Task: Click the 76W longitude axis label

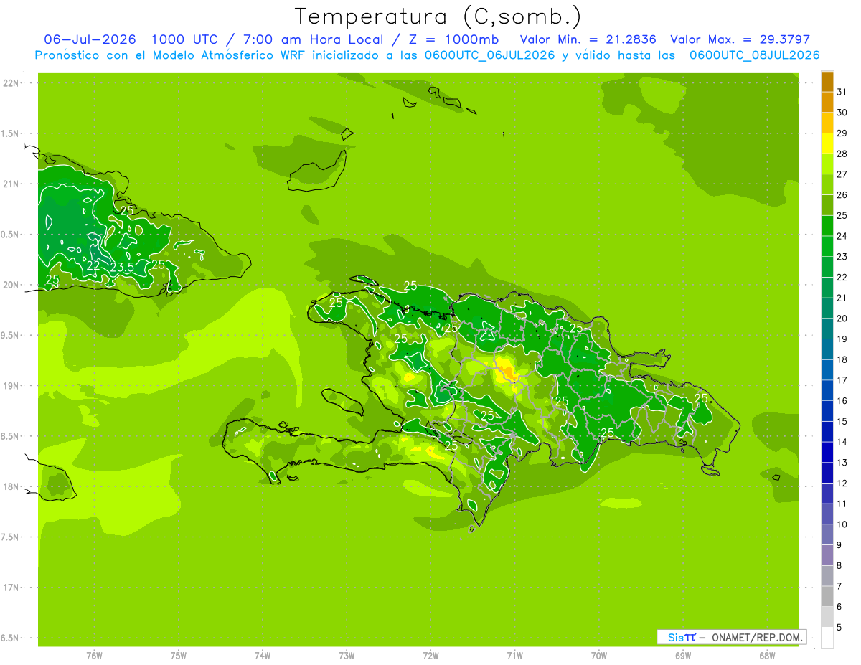Action: pos(94,655)
